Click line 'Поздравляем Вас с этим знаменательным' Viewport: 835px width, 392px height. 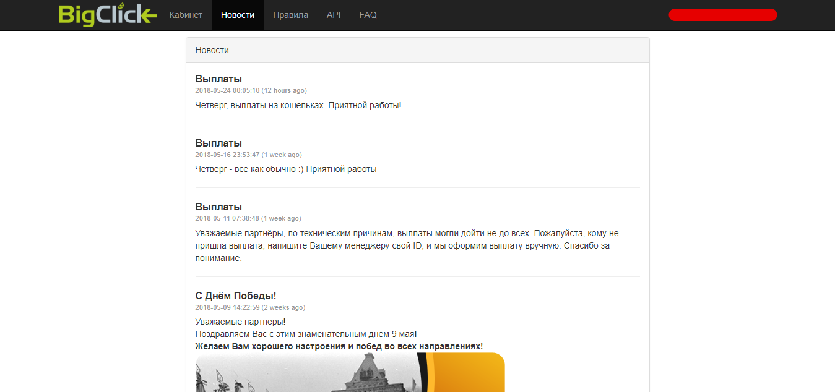tap(306, 334)
